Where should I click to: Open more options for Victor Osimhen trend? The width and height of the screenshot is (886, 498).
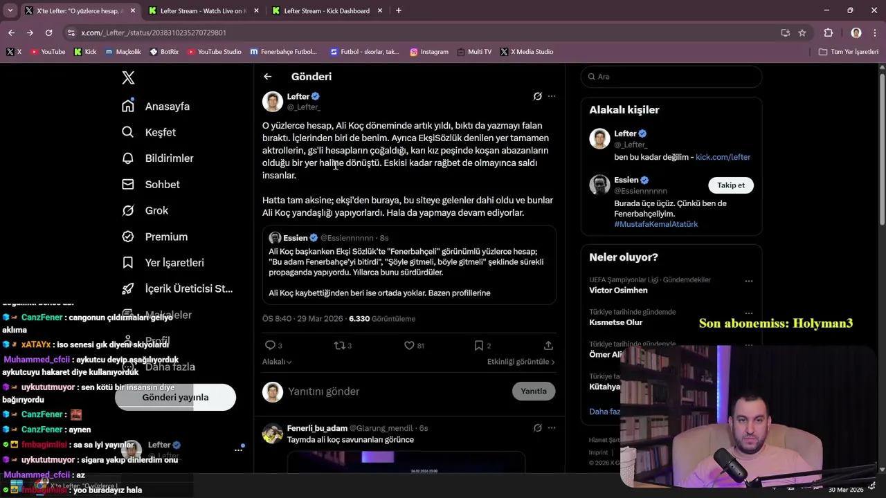748,281
